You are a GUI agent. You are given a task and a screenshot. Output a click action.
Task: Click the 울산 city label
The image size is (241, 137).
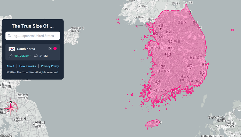pyautogui.click(x=203, y=72)
